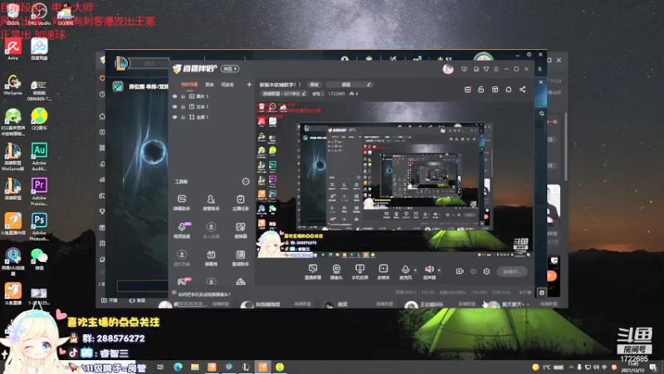This screenshot has height=374, width=664.
Task: Expand speaker options arrow
Action: pos(439,269)
